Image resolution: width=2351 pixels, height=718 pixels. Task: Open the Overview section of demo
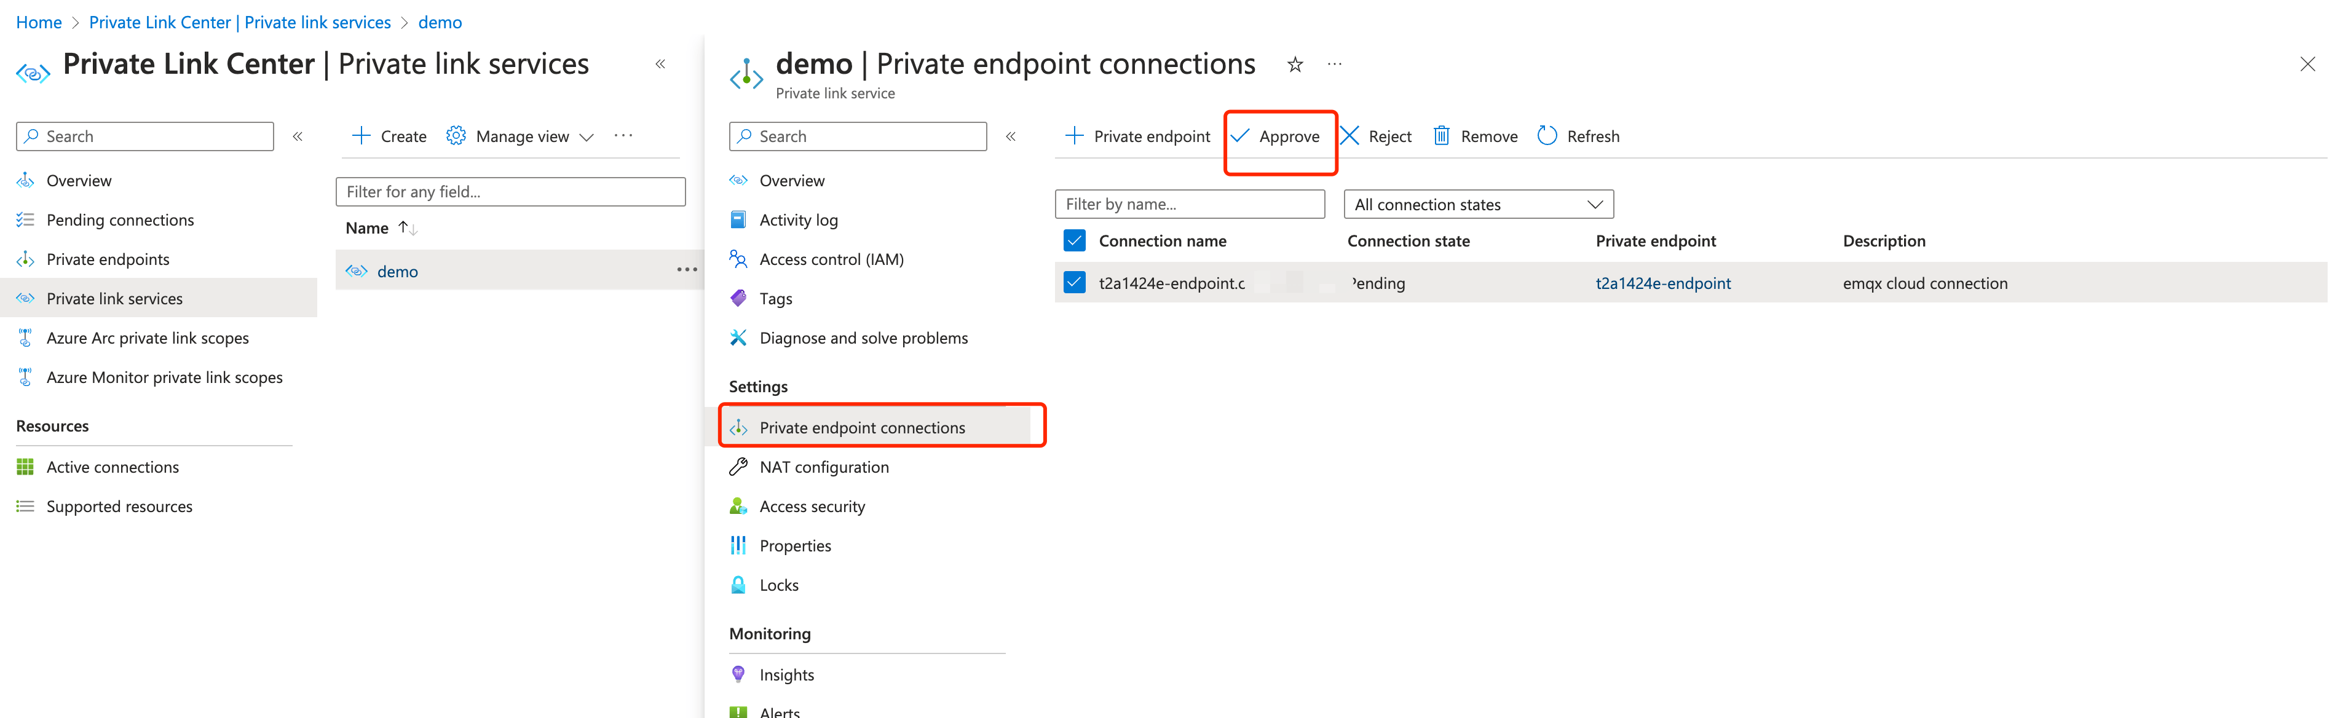pyautogui.click(x=791, y=179)
